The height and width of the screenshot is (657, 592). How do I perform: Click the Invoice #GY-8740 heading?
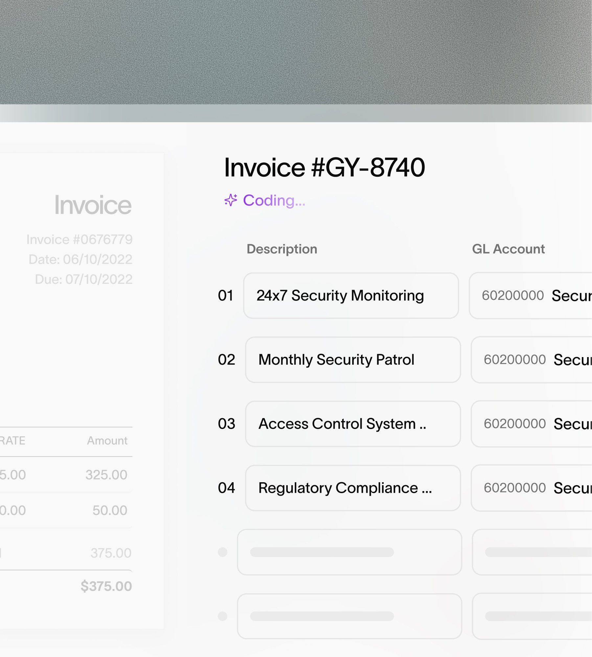coord(325,168)
